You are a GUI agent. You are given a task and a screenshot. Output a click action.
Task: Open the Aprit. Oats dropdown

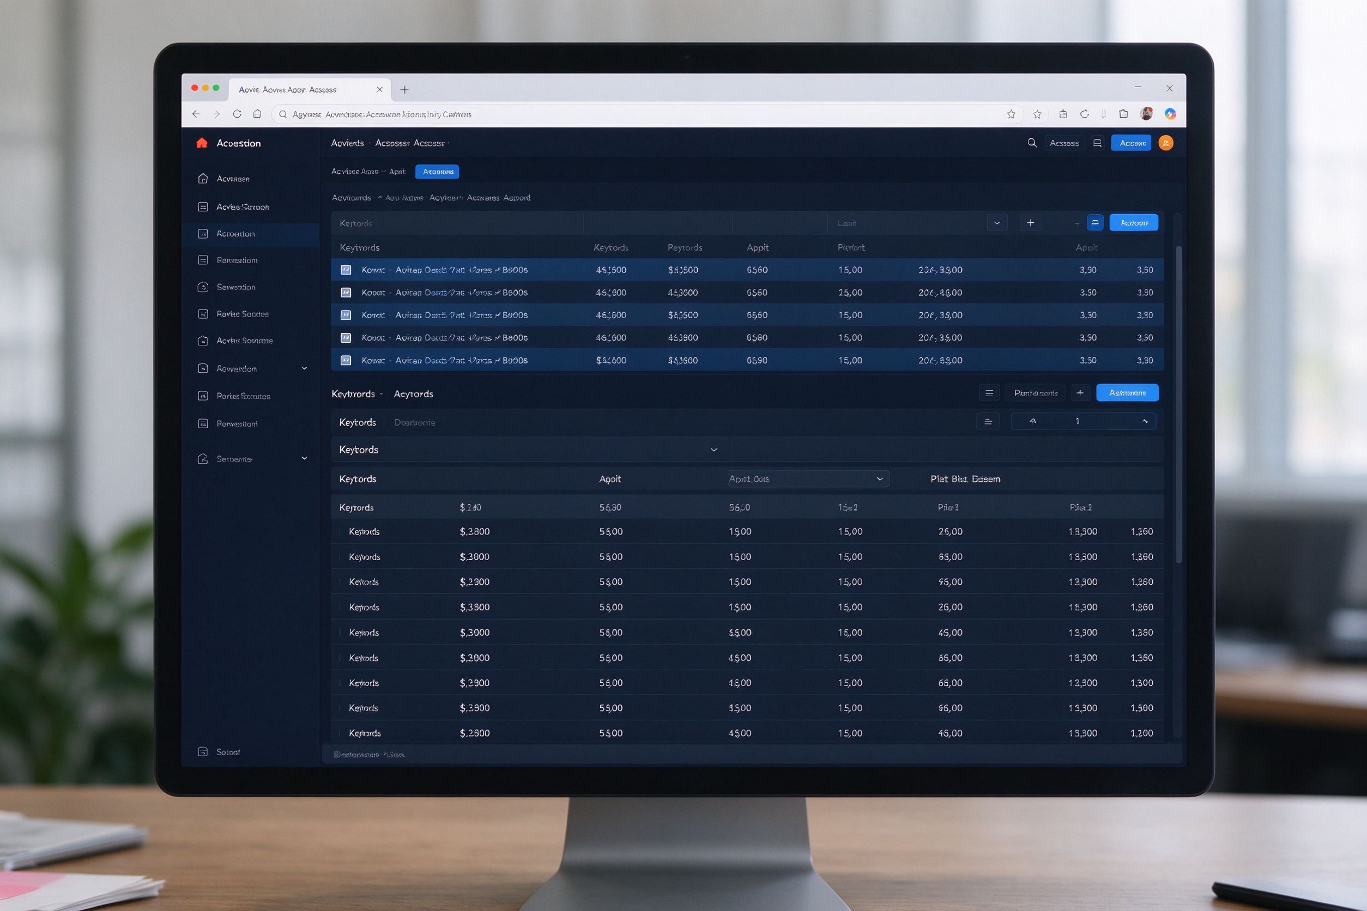[x=808, y=479]
